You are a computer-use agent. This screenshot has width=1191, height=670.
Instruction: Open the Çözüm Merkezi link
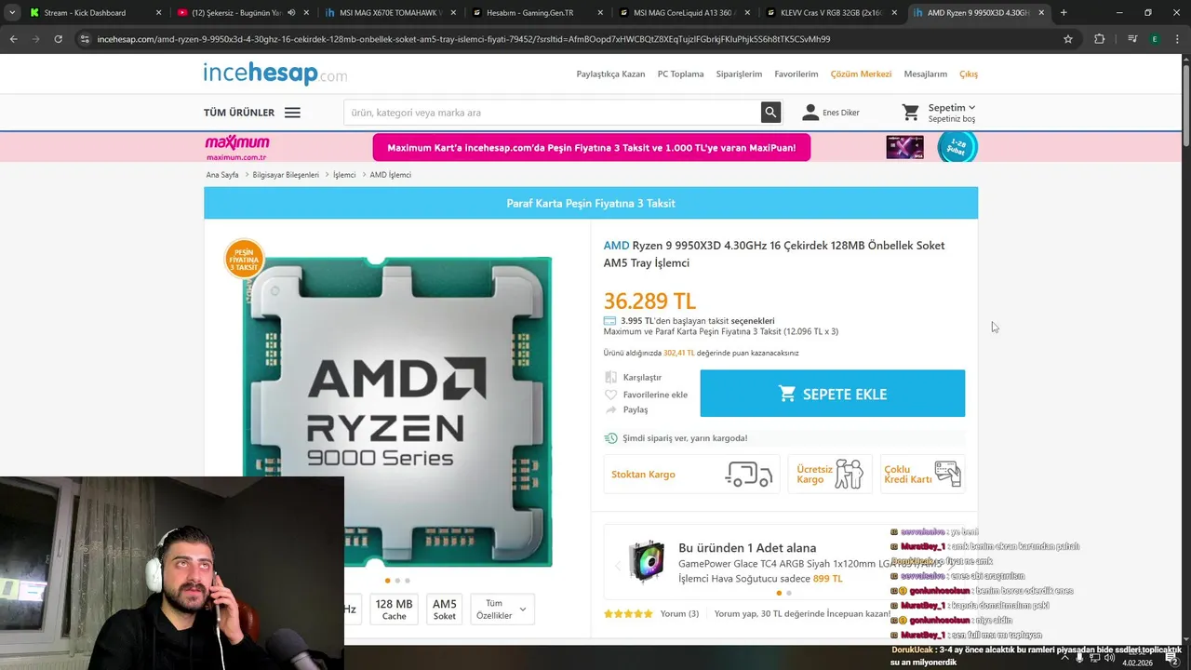click(861, 74)
